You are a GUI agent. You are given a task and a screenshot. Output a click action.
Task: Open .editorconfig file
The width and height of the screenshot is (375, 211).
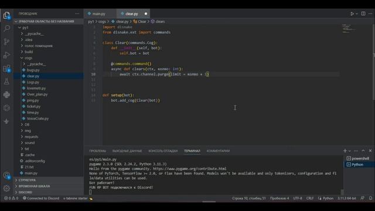coord(48,161)
